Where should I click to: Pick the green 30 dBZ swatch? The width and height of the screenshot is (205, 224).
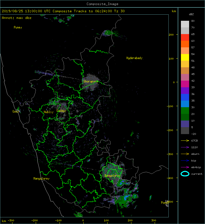(185, 110)
